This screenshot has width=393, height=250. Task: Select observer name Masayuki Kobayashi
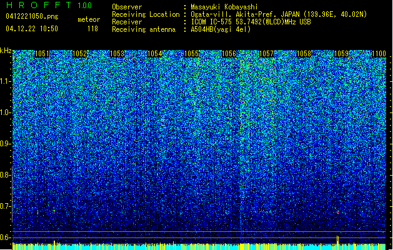[x=224, y=7]
